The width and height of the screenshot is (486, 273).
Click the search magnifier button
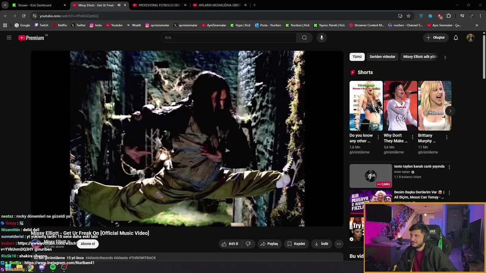pyautogui.click(x=304, y=38)
